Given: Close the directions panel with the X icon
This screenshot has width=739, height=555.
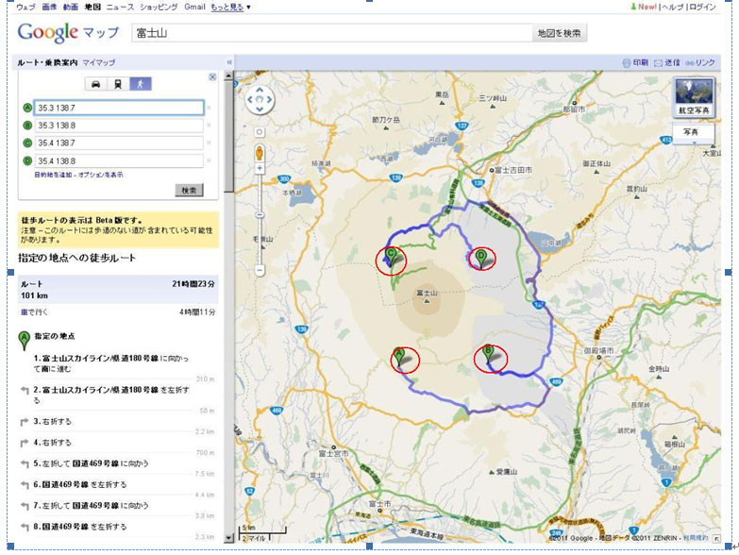Looking at the screenshot, I should 212,76.
